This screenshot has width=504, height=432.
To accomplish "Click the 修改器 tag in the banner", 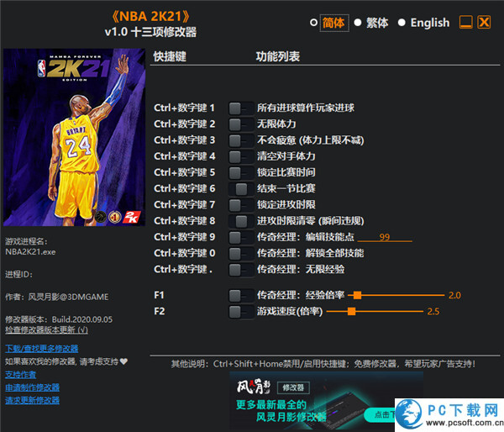I will click(293, 387).
